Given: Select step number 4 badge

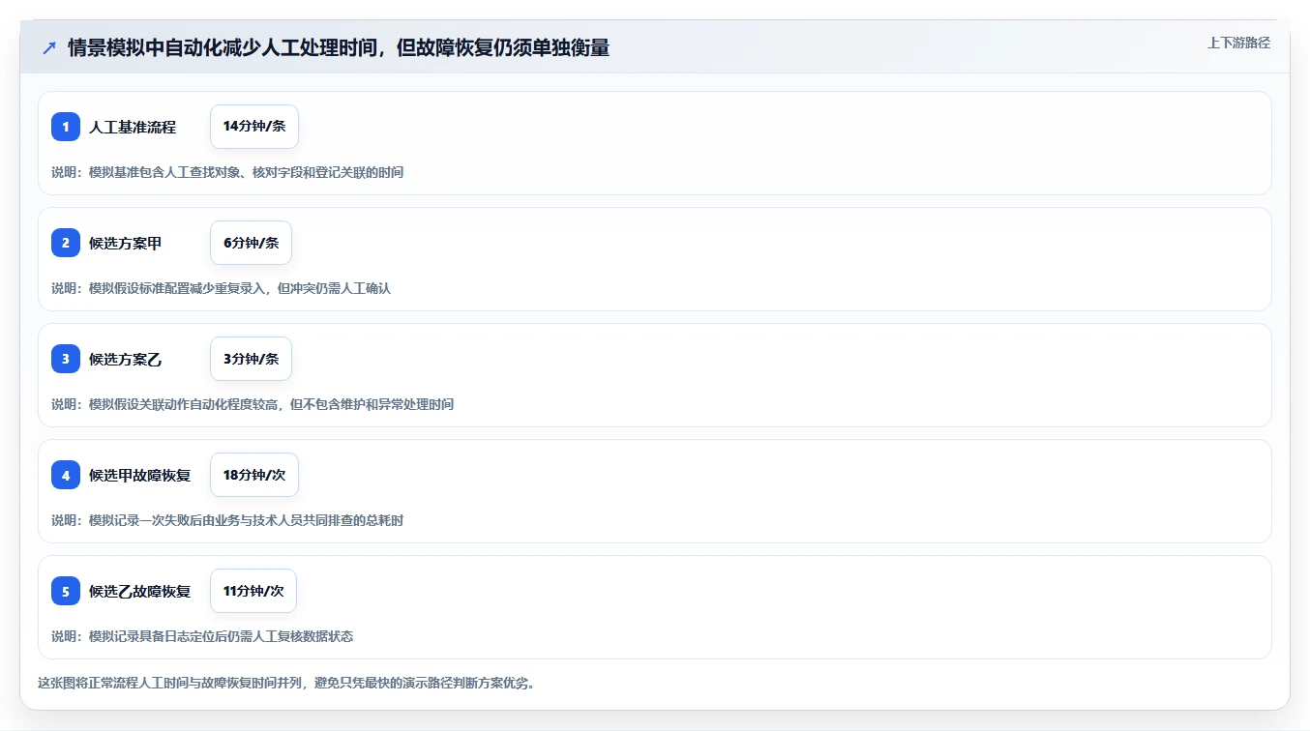Looking at the screenshot, I should pyautogui.click(x=66, y=475).
